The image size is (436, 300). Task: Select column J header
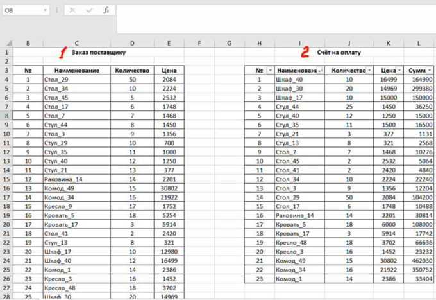[x=349, y=44]
